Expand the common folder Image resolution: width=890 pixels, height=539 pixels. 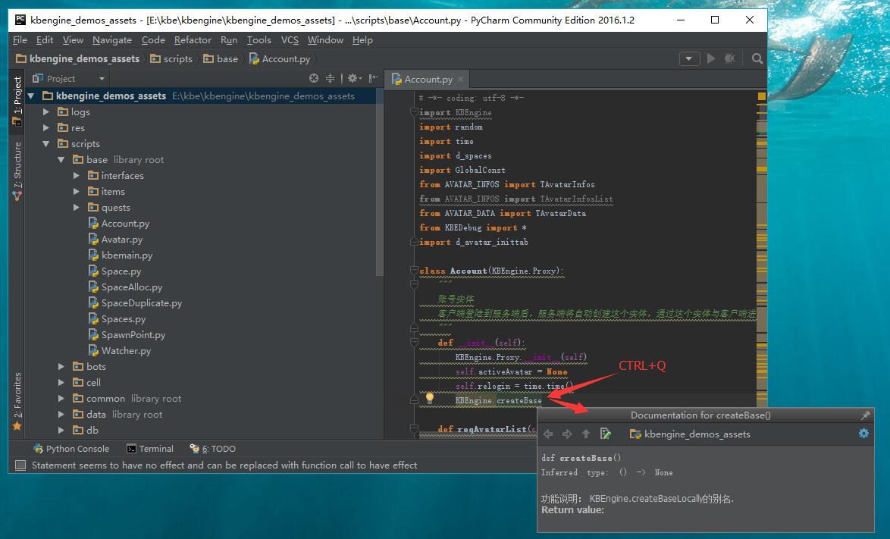[61, 398]
